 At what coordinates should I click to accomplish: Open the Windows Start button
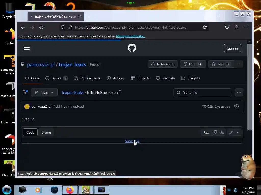click(x=7, y=190)
